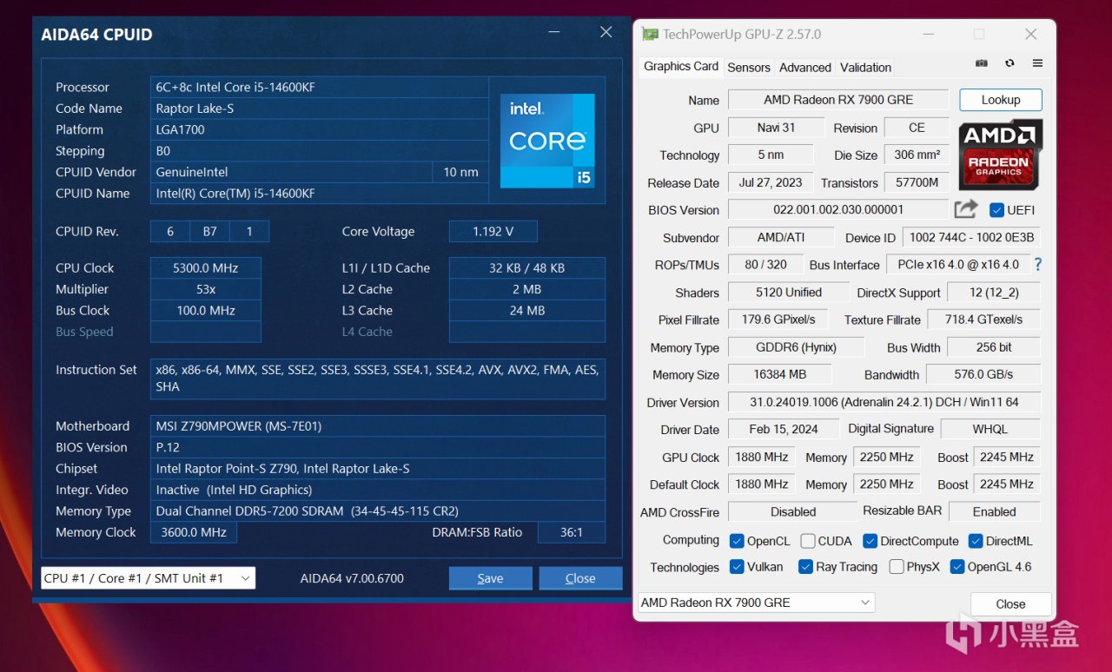Click the AMD CrossFire Disabled field
1112x672 pixels.
pos(792,511)
